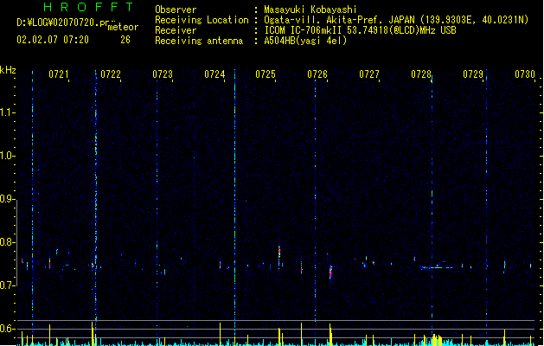544x346 pixels.
Task: Click the A504HB(yagi 4el) antenna text
Action: tap(305, 41)
